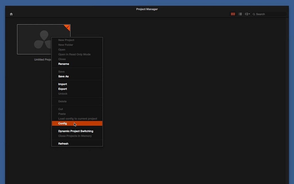This screenshot has width=294, height=184.
Task: Click the Search projects field
Action: tap(269, 14)
